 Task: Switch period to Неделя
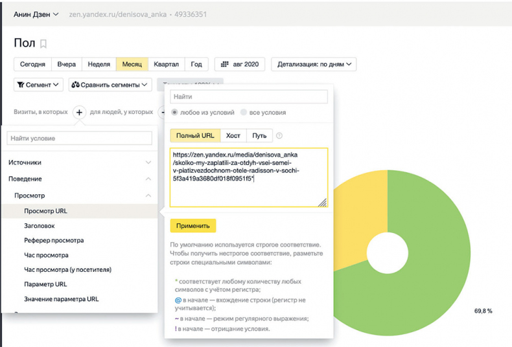click(x=99, y=65)
